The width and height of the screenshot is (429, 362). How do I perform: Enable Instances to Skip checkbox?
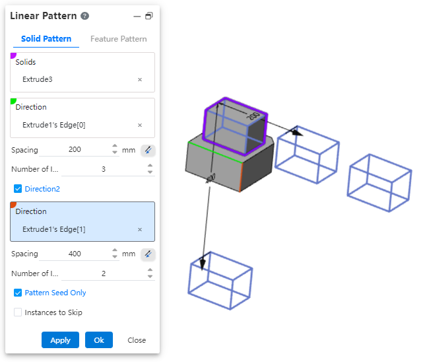pyautogui.click(x=18, y=312)
